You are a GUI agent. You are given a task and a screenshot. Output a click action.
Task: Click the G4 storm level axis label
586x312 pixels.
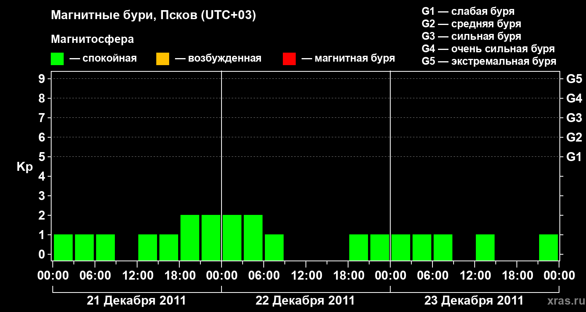click(x=574, y=98)
